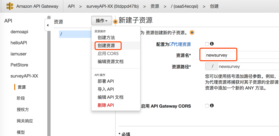Click the Amazon API Gateway logo icon
Viewport: 279px width, 136px height.
click(10, 6)
